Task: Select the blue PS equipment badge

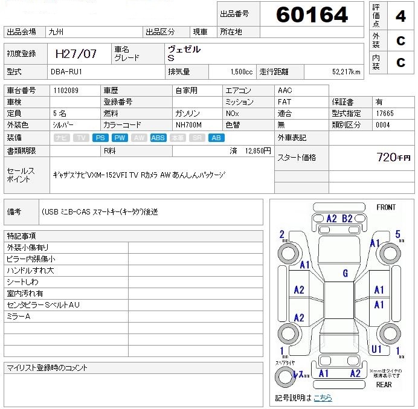Action: [x=100, y=138]
